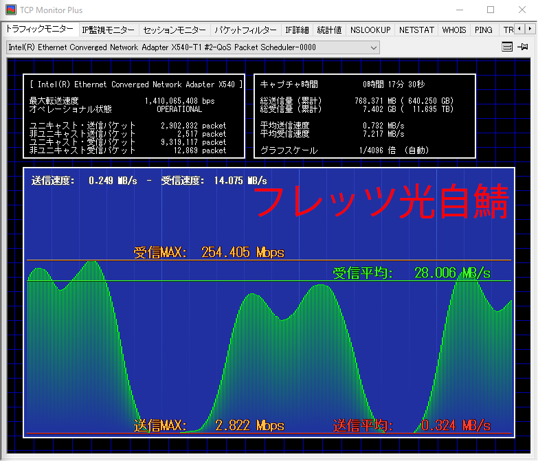Switch to the IP監視モニター tab
Screen dimensions: 538x461
coord(108,30)
